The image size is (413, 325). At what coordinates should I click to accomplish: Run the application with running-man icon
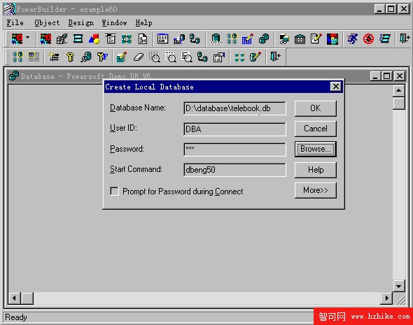pyautogui.click(x=352, y=39)
